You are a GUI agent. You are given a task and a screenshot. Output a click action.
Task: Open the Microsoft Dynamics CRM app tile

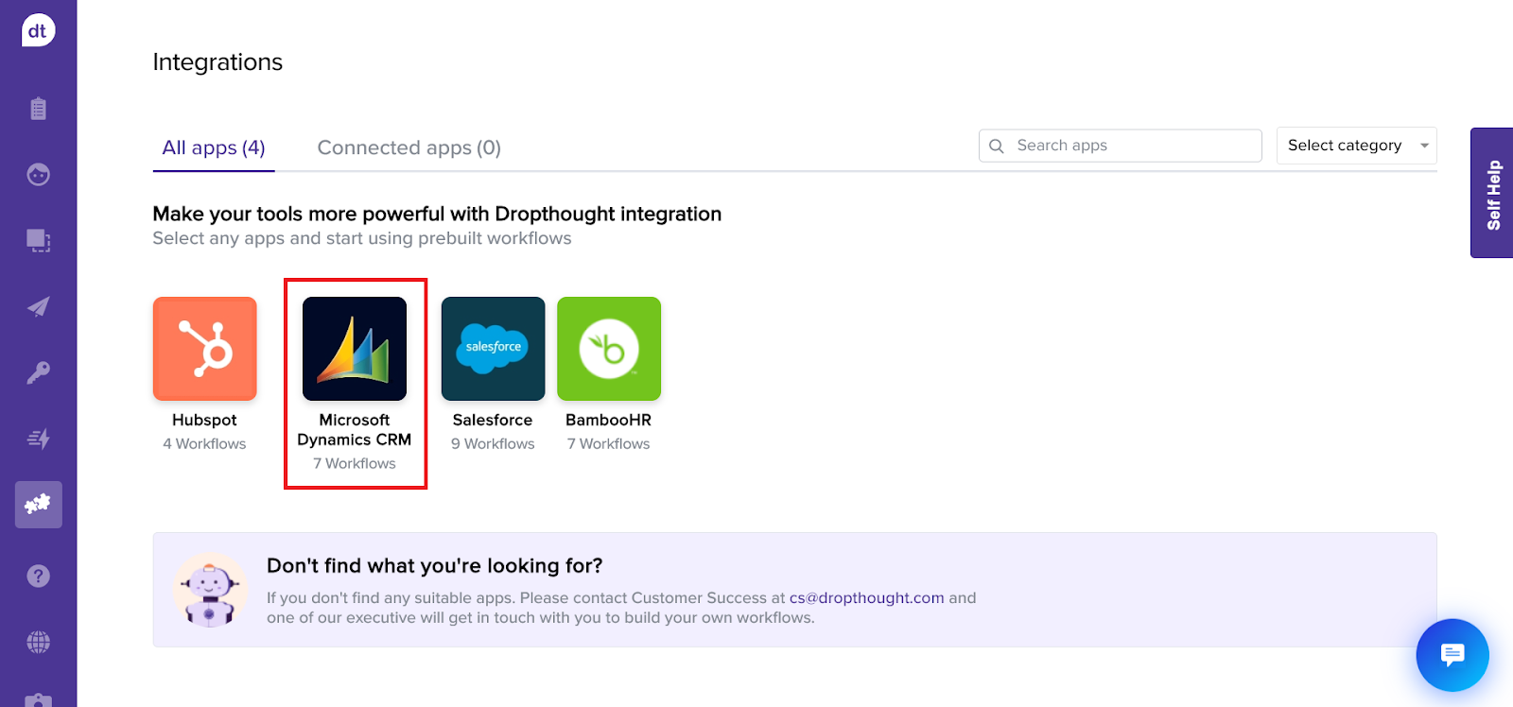point(355,350)
